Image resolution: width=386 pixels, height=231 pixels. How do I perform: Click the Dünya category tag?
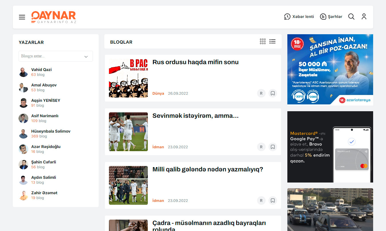click(x=158, y=93)
